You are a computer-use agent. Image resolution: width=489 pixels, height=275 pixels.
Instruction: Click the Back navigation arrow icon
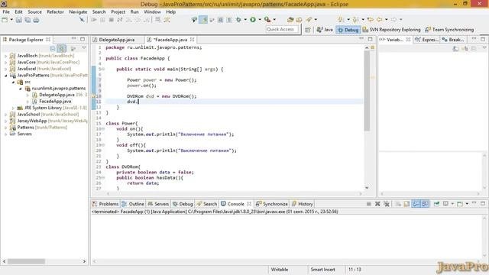[379, 20]
